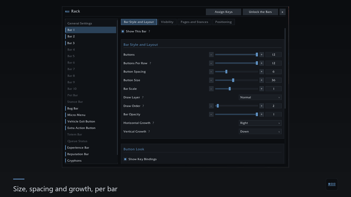Open the Horizontal Growth dropdown set to Right
The width and height of the screenshot is (351, 197).
coord(260,123)
